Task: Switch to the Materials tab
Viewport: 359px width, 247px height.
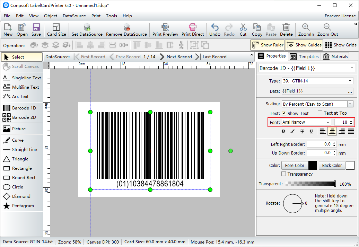Action: [335, 56]
